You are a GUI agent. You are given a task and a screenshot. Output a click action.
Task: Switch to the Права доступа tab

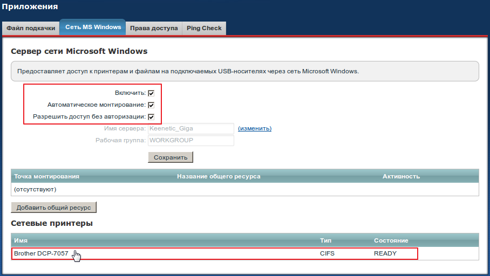pyautogui.click(x=154, y=28)
